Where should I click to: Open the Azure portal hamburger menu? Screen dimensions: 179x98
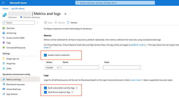pyautogui.click(x=3, y=3)
